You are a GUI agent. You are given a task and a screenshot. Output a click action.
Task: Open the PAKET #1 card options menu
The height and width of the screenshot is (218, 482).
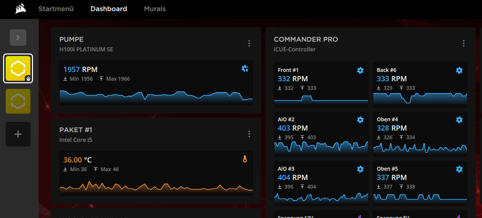249,134
